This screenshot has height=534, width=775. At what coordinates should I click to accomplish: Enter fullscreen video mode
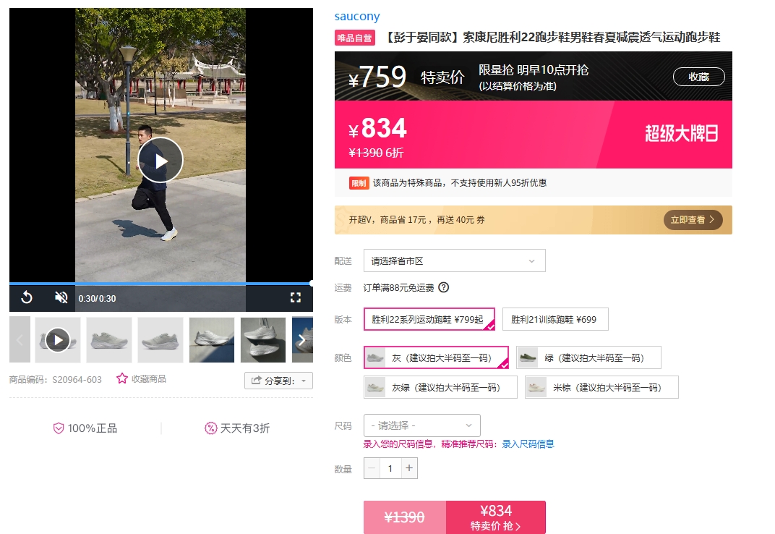pyautogui.click(x=296, y=297)
